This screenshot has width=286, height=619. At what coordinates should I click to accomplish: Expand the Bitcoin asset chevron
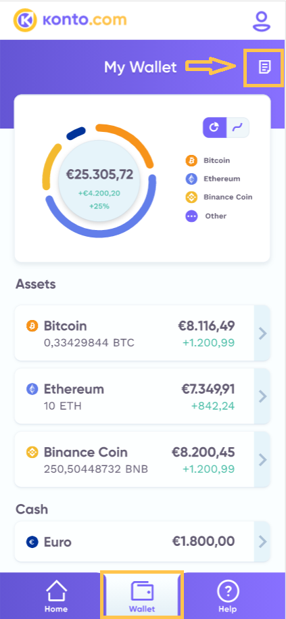coord(262,334)
